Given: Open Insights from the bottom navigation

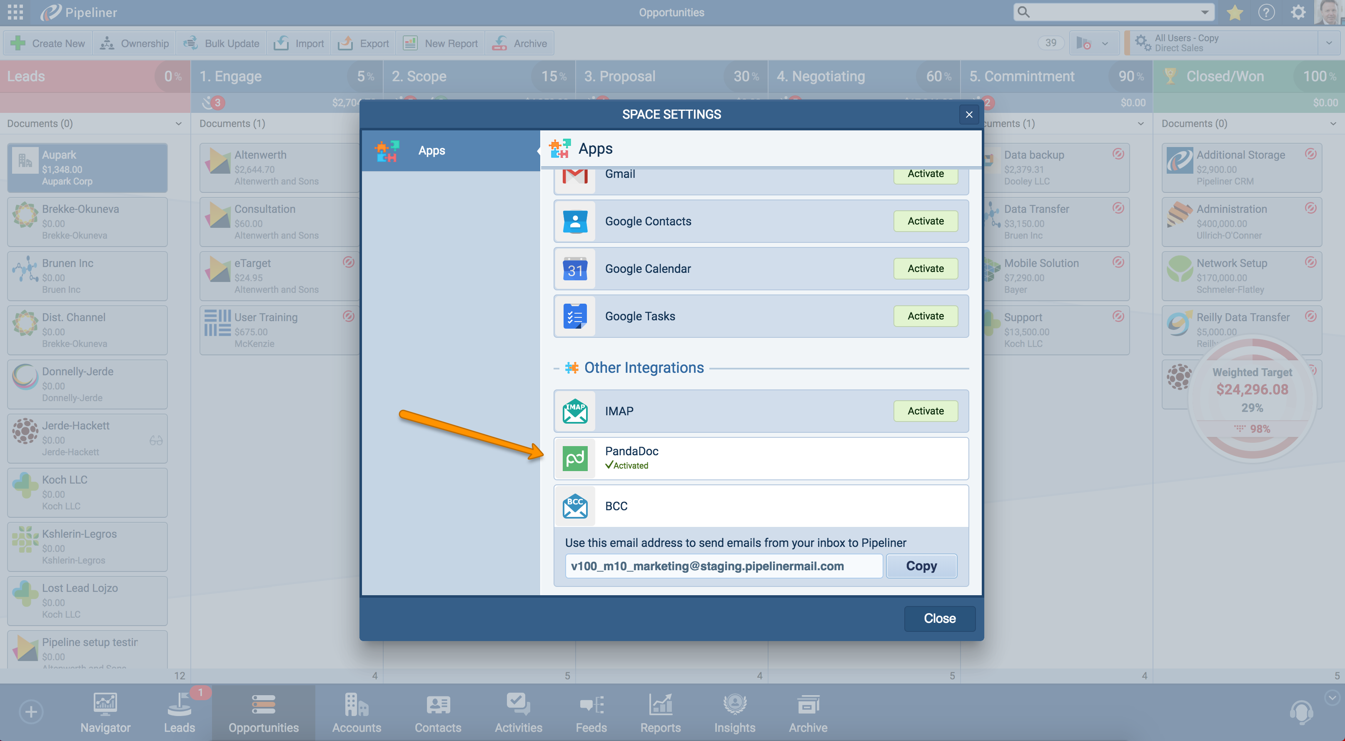Looking at the screenshot, I should (734, 713).
